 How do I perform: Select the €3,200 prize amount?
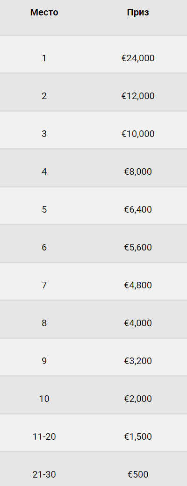(x=138, y=360)
